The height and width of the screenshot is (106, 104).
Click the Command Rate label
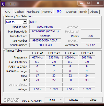pyautogui.click(x=18, y=85)
